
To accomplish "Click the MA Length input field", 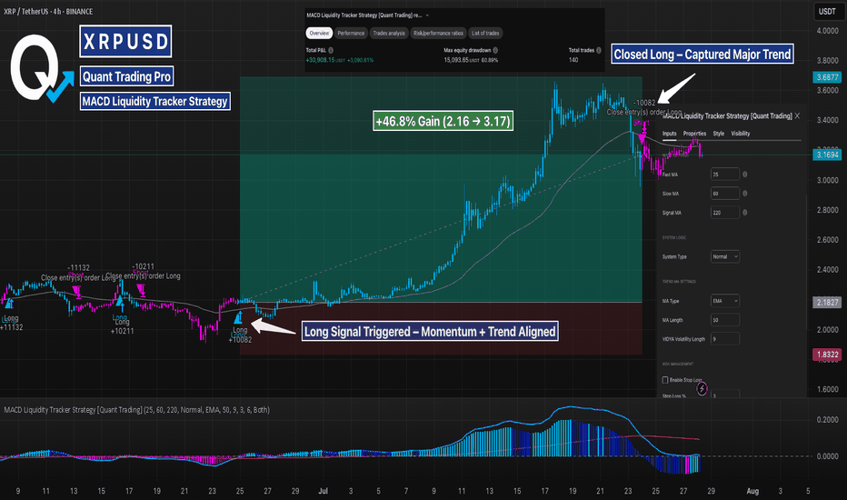I will tap(725, 320).
